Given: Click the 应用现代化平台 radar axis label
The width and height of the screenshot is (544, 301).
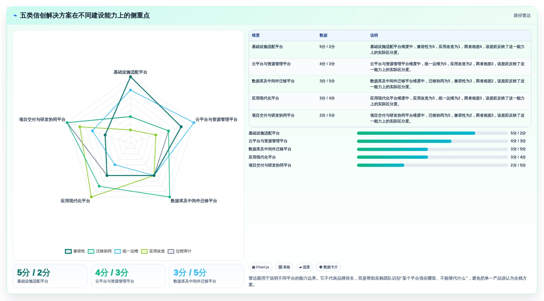Looking at the screenshot, I should coord(75,201).
